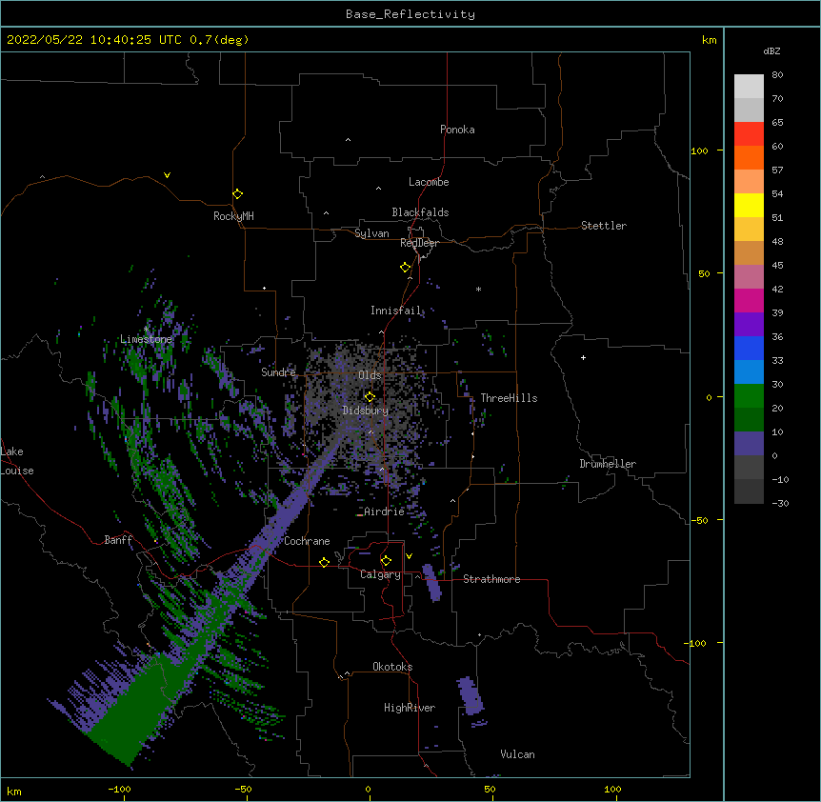This screenshot has width=821, height=802.
Task: Select the magenta 39-42 dBZ legend swatch
Action: pyautogui.click(x=749, y=300)
